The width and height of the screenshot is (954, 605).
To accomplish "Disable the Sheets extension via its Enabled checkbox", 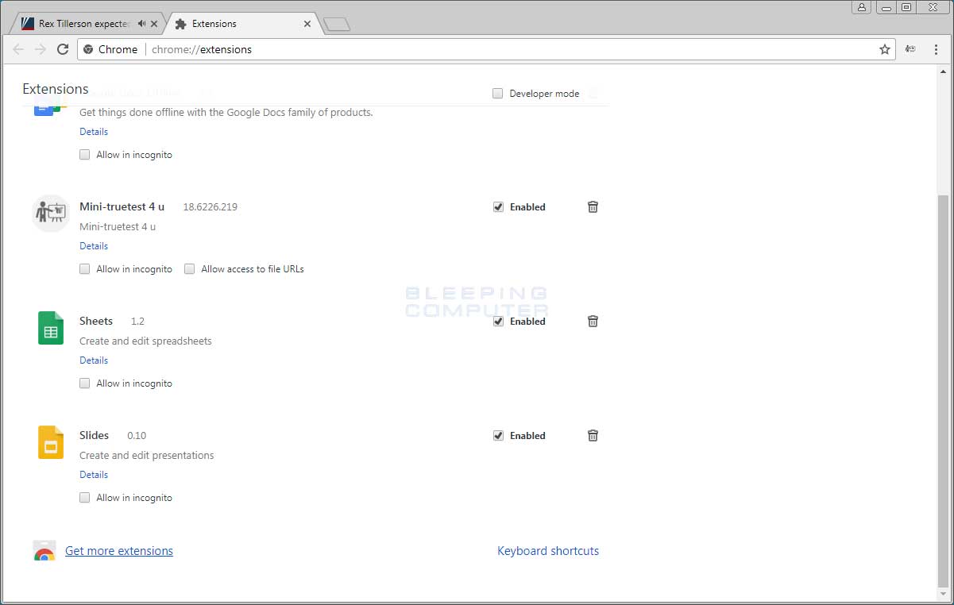I will 498,321.
